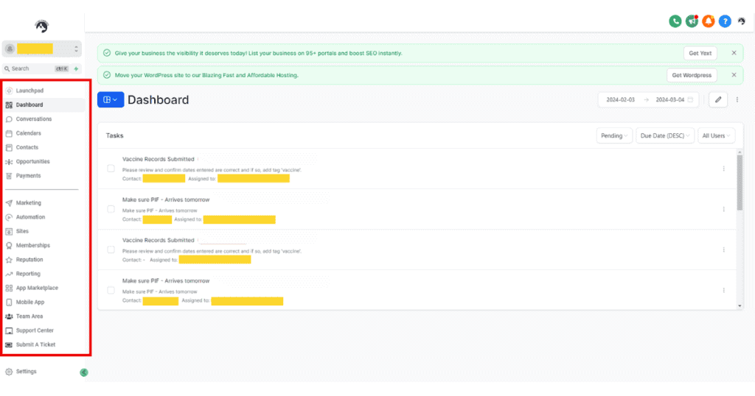
Task: Click the Get Wordpress button
Action: 692,75
